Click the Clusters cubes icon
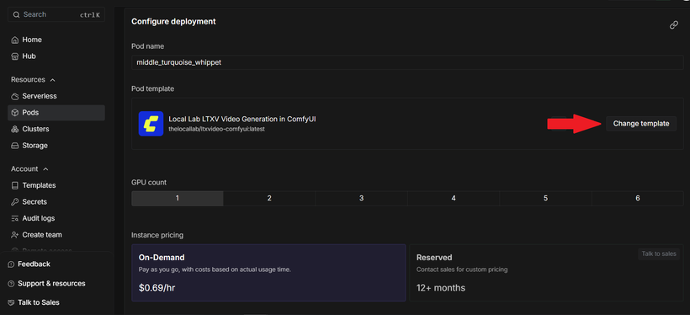 (x=14, y=129)
